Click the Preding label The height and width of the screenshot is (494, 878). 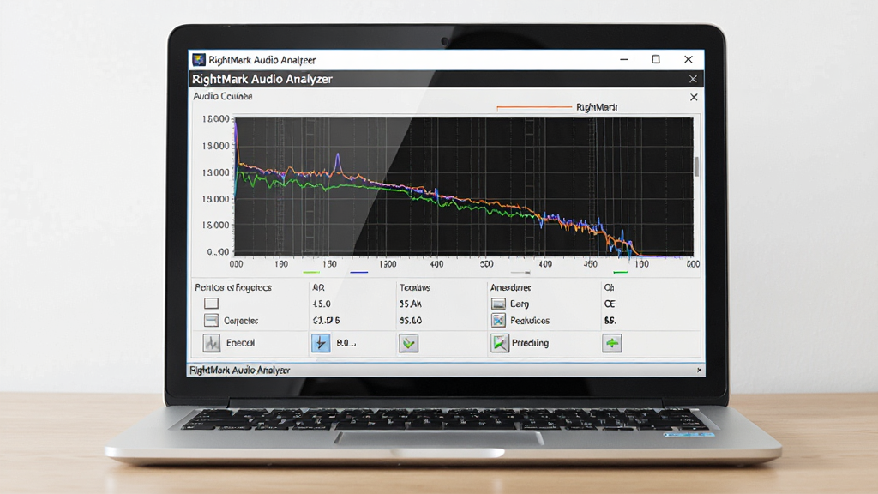click(x=530, y=343)
